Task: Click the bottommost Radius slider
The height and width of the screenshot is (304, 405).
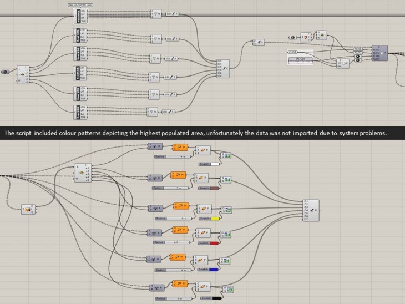Action: point(170,298)
